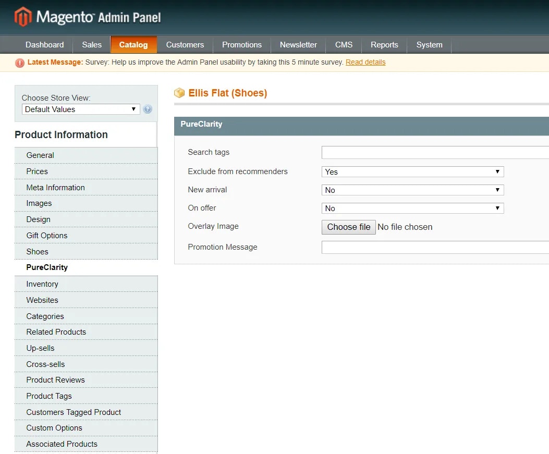Open the Exclude from recommenders dropdown

pos(412,171)
